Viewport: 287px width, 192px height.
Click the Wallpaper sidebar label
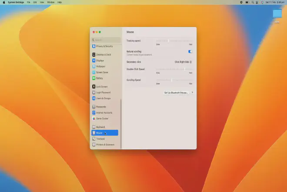[101, 66]
